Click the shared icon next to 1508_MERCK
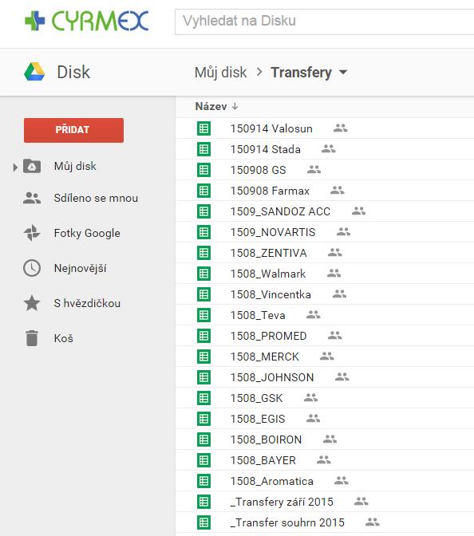This screenshot has height=536, width=474. [327, 357]
